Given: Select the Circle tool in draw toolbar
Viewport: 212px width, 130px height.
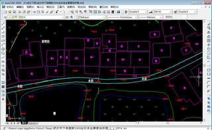Looking at the screenshot, I should pyautogui.click(x=3, y=49).
